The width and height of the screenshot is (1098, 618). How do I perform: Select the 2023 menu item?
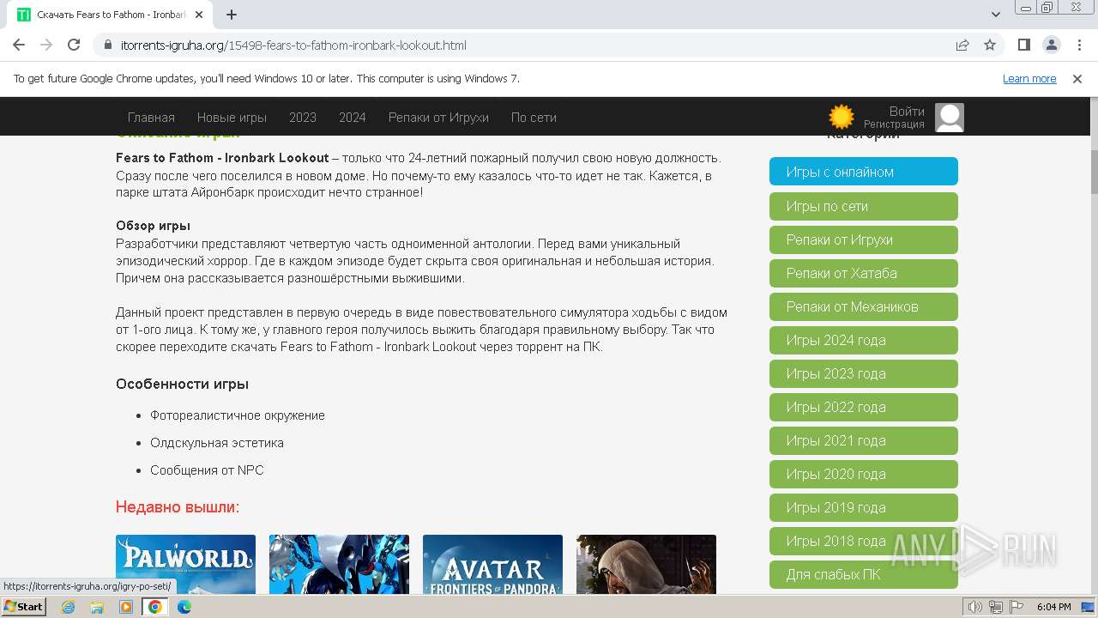(x=303, y=118)
